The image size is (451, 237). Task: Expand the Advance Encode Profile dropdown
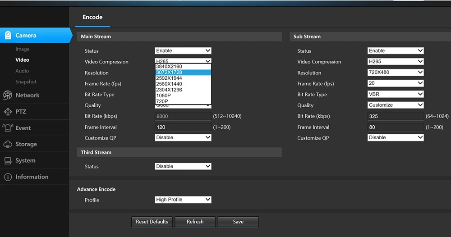click(x=183, y=200)
